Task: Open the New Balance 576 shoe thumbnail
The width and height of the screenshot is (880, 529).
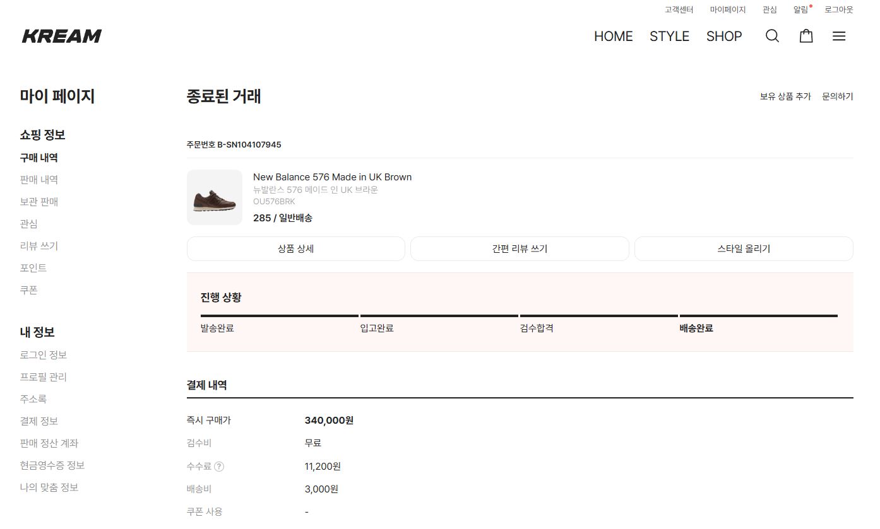Action: pyautogui.click(x=215, y=197)
